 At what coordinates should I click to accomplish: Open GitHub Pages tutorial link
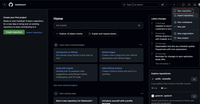(108, 52)
